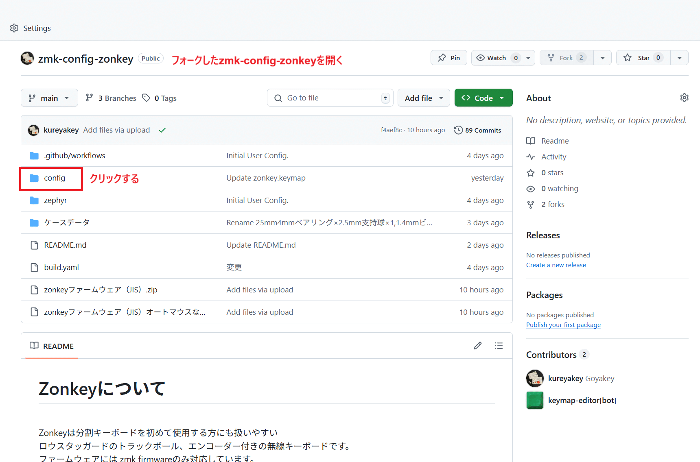Screen dimensions: 700x462
Task: Click the kureyakey contributor avatar
Action: click(535, 379)
